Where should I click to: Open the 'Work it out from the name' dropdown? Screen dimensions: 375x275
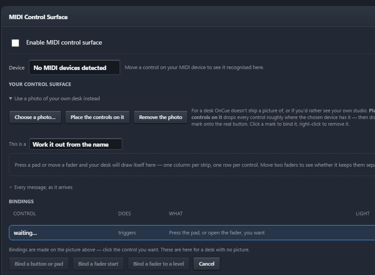(x=76, y=144)
